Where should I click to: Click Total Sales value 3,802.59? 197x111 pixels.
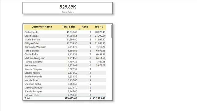[73, 69]
